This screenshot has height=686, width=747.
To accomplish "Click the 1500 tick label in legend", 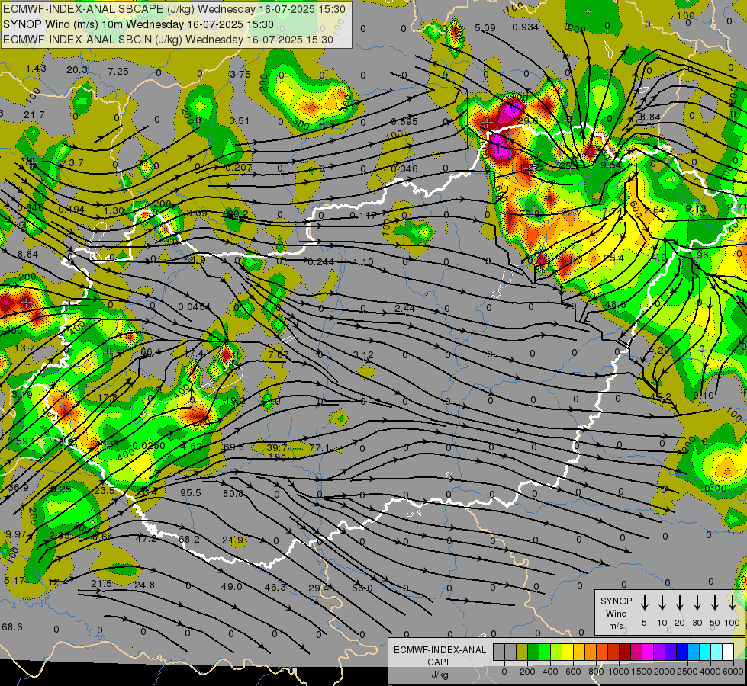I will [642, 672].
